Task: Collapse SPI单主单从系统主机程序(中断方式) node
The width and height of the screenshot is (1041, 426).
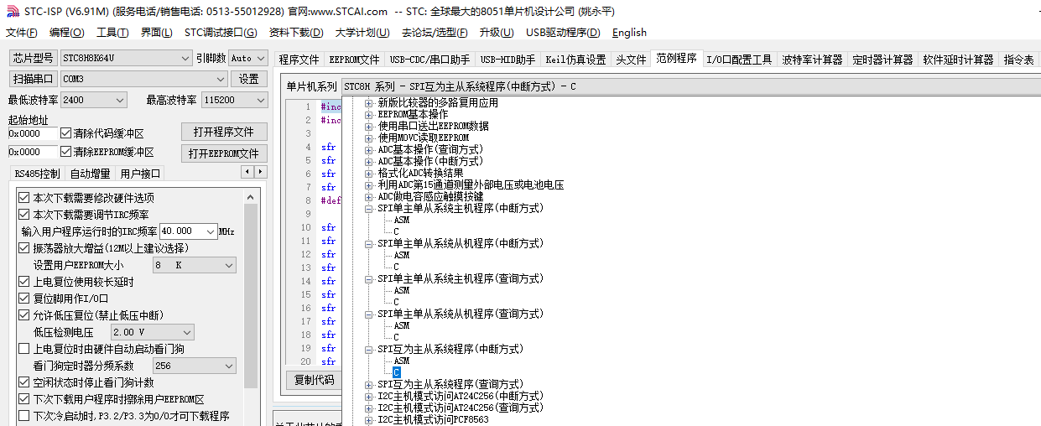Action: coord(369,208)
